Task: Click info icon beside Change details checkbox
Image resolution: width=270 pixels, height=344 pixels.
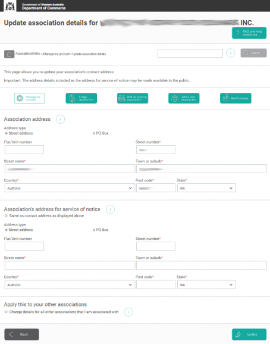Action: [128, 312]
